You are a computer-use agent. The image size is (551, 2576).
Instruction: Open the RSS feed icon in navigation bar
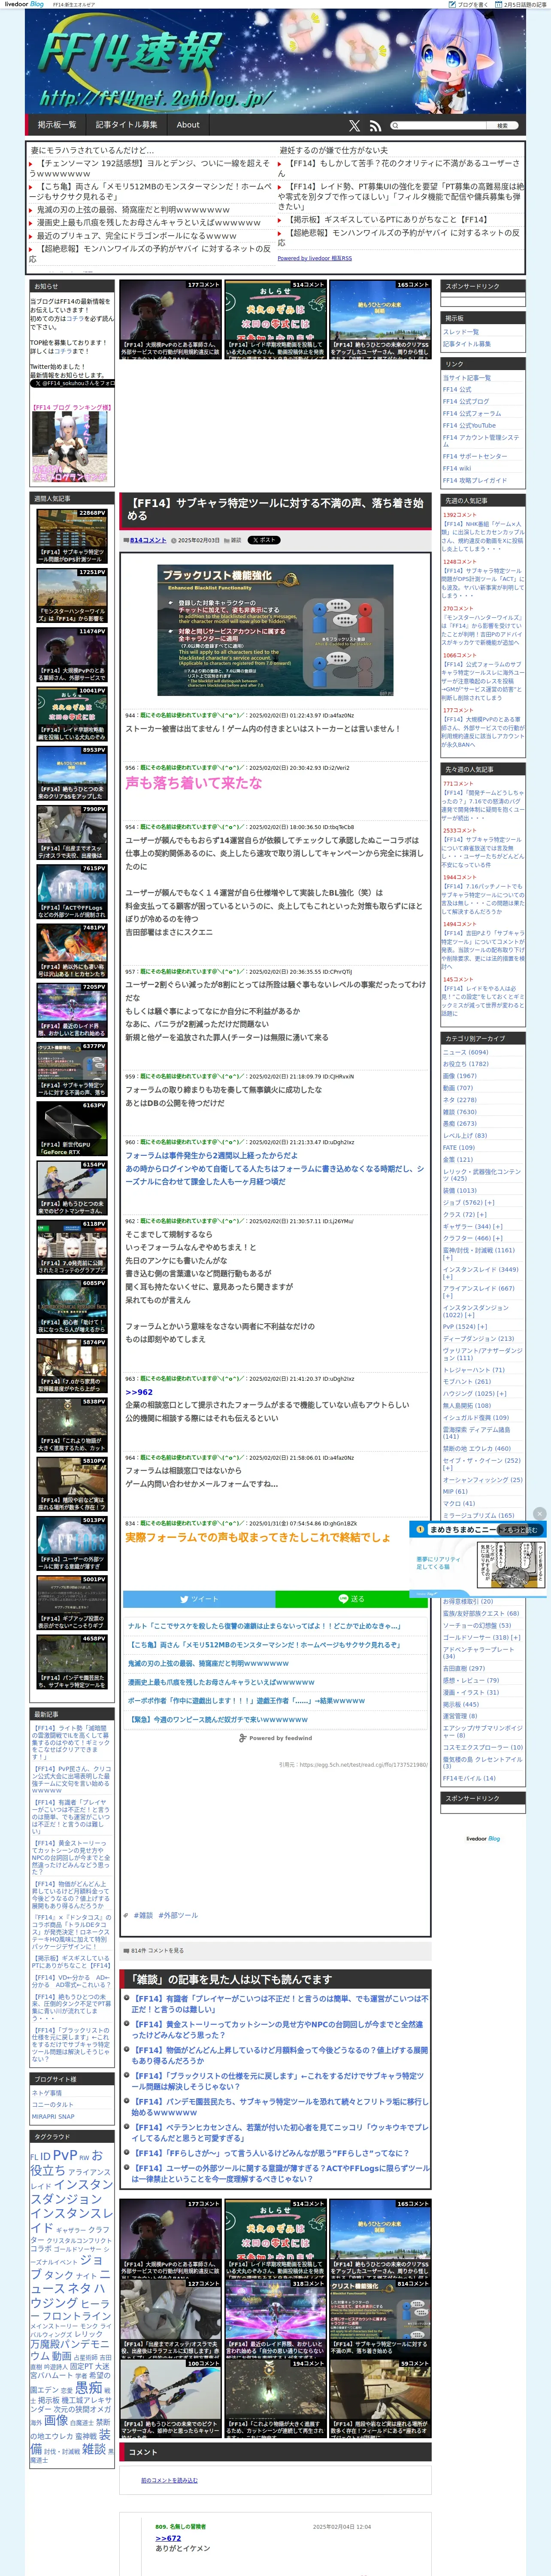375,126
